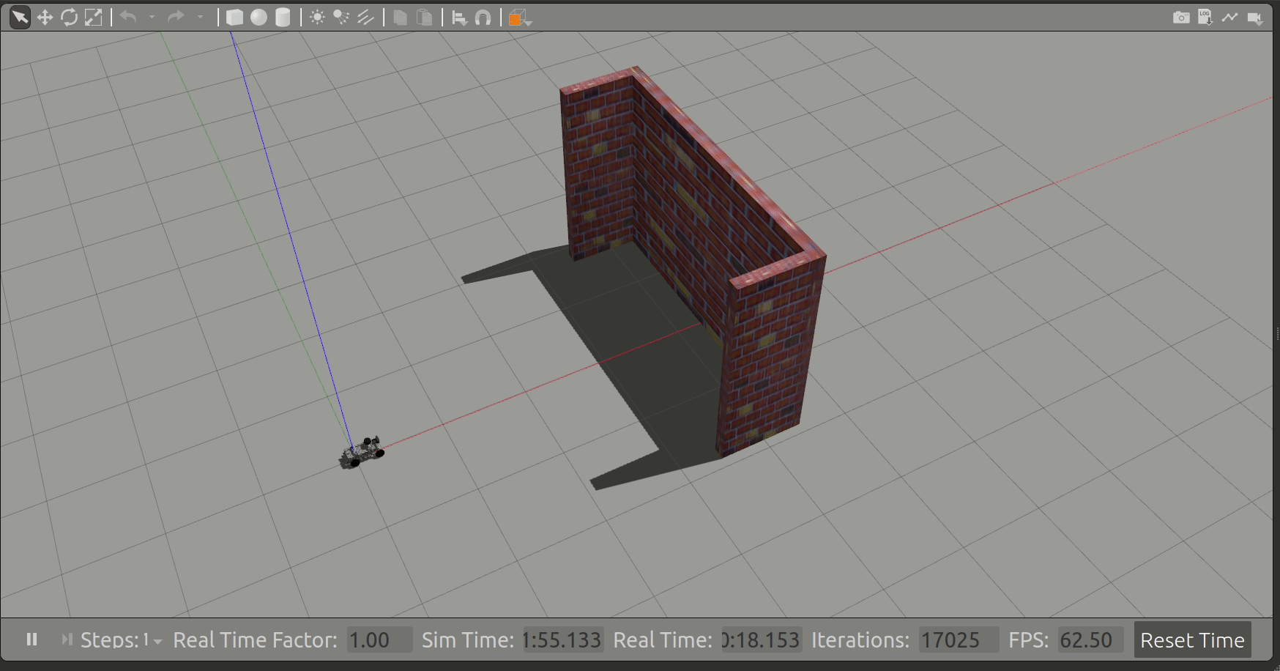Click the 'FPS:' label

coord(1029,640)
